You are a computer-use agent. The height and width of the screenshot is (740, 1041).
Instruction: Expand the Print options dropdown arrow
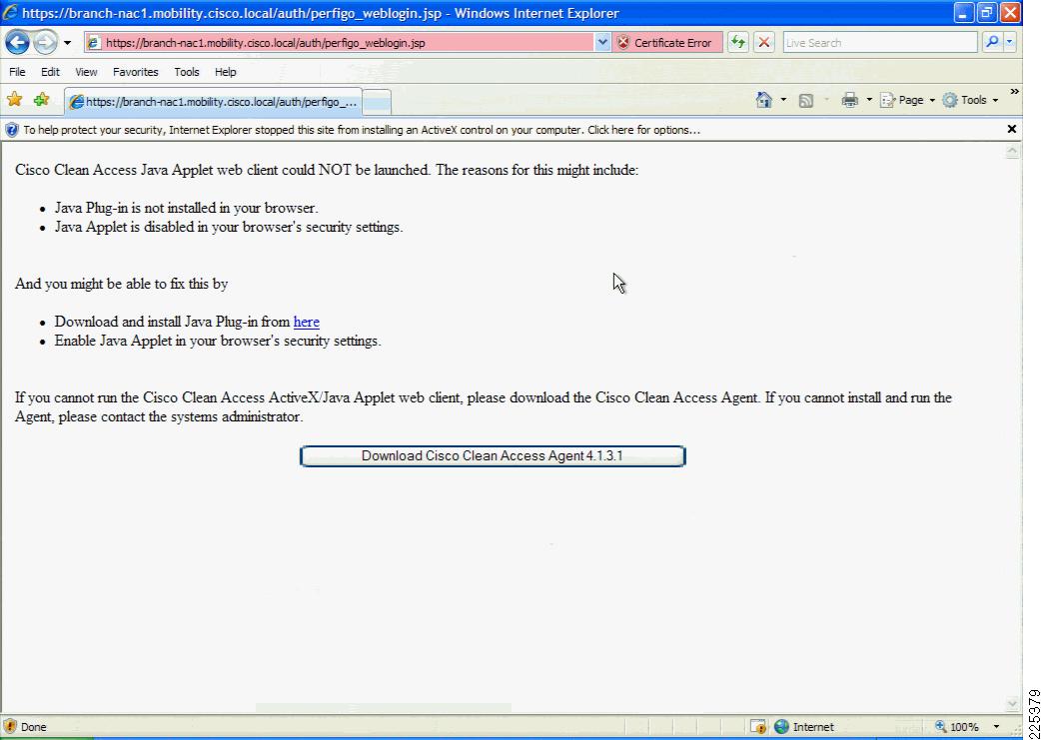click(x=869, y=100)
